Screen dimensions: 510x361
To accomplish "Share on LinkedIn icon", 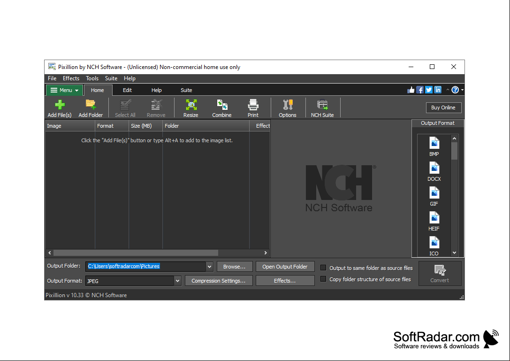I will (x=438, y=90).
